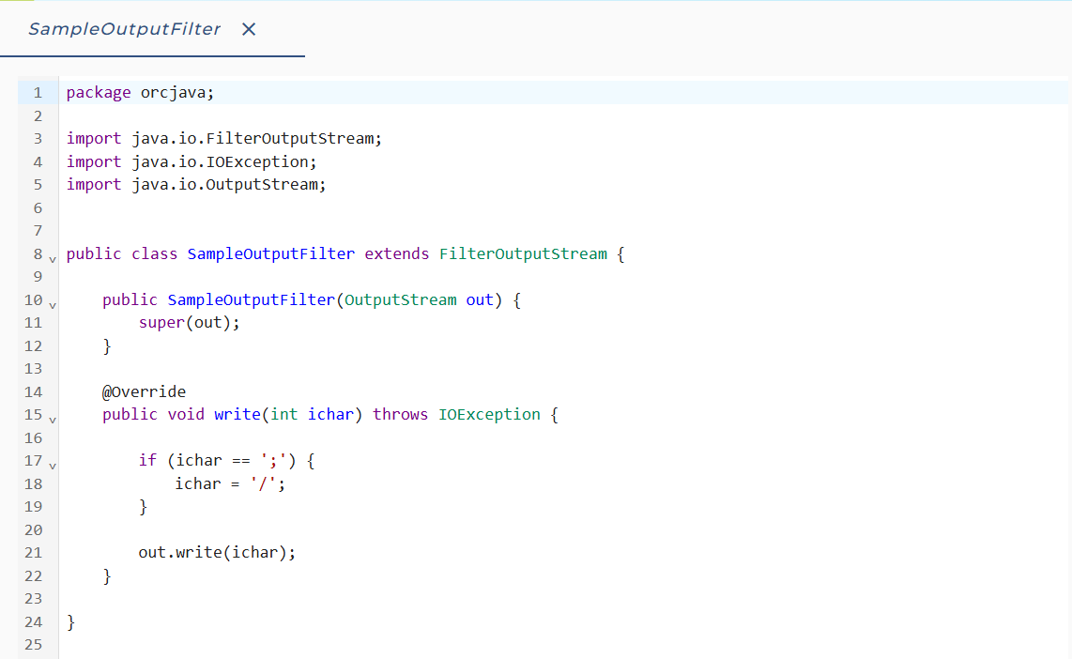Viewport: 1072px width, 659px height.
Task: Collapse the if block at line 17
Action: click(x=53, y=467)
